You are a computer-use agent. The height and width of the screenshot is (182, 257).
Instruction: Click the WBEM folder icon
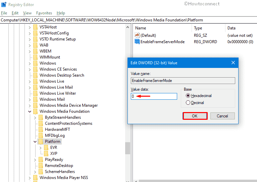coord(35,51)
